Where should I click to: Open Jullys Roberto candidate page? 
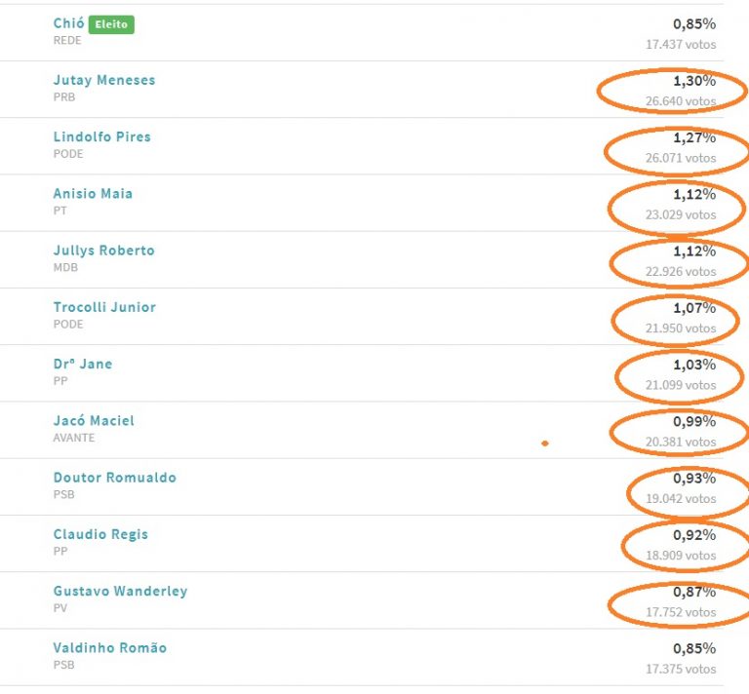(x=103, y=251)
